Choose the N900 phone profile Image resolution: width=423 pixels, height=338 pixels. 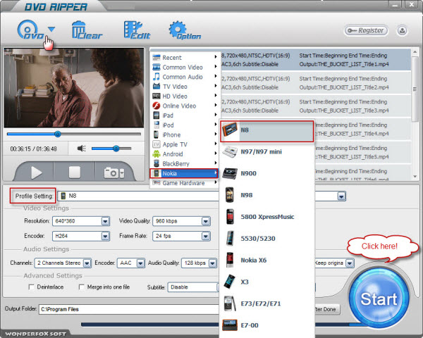pos(266,173)
